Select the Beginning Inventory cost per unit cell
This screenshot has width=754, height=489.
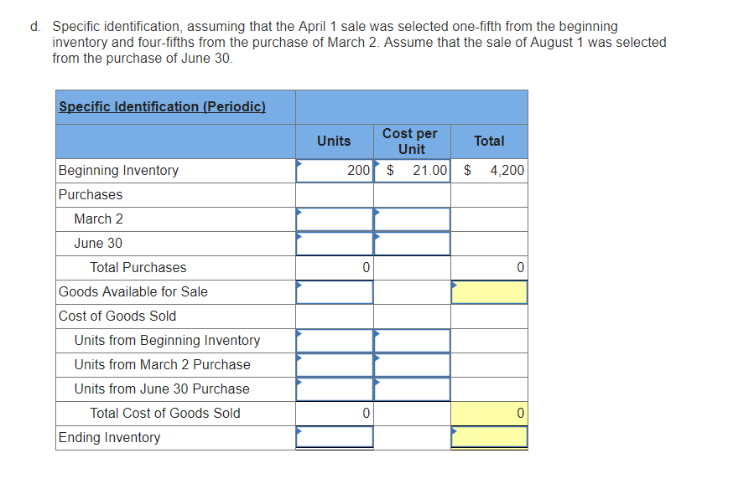[x=412, y=171]
